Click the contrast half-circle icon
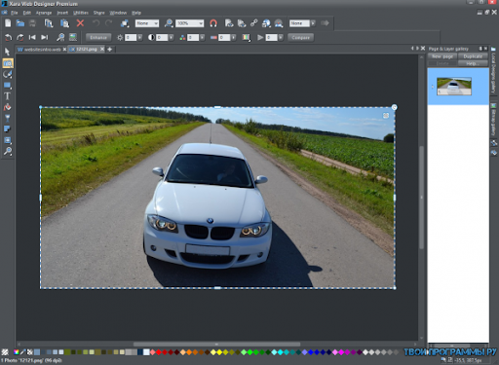 click(151, 38)
